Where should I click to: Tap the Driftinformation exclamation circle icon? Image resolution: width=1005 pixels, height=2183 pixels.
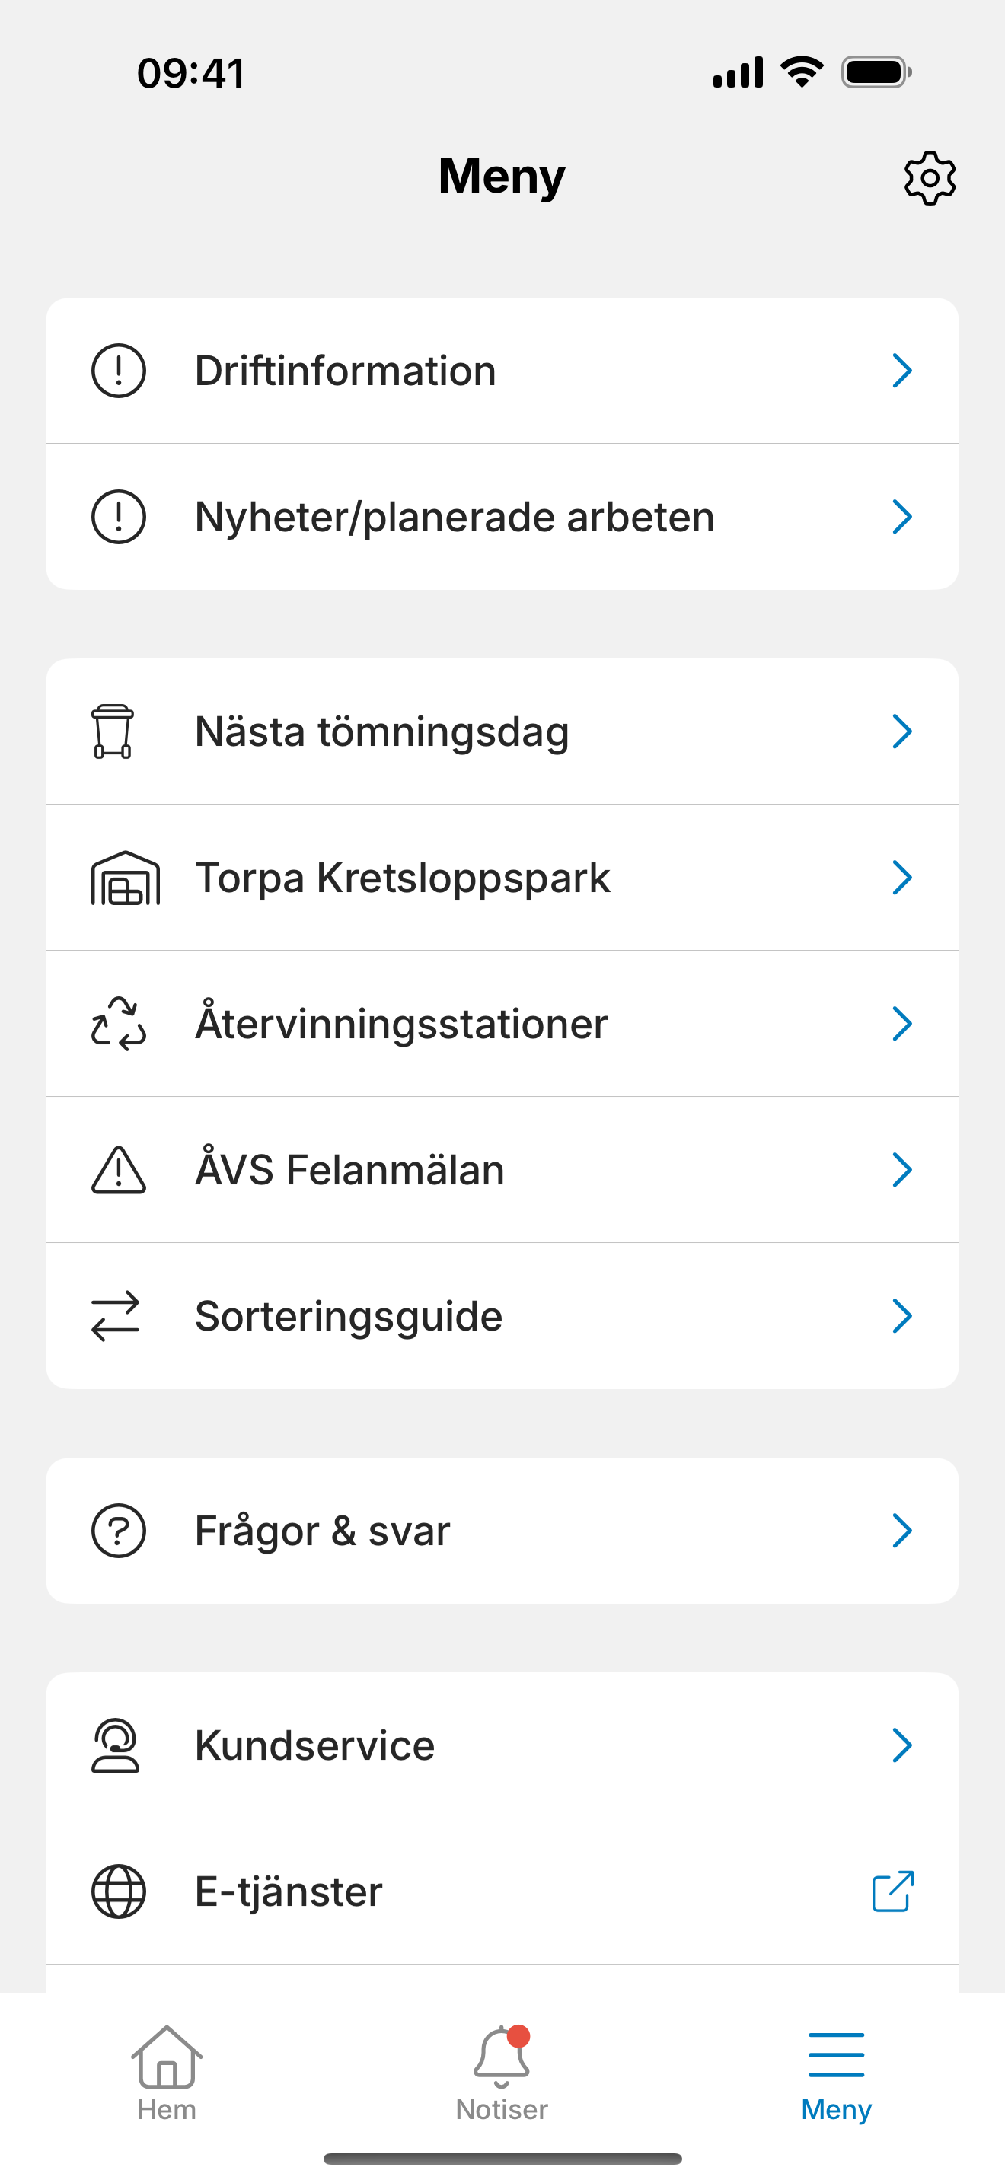[x=119, y=371]
